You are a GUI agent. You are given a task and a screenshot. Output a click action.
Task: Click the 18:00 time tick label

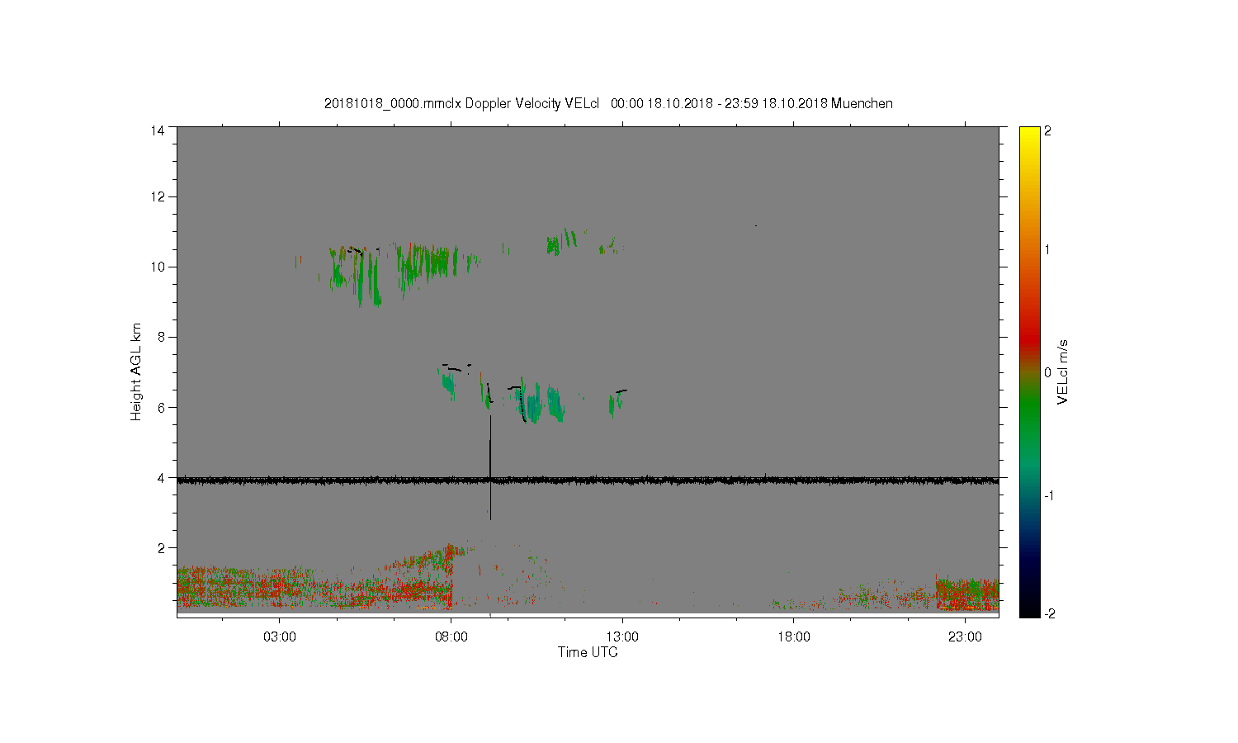click(794, 637)
